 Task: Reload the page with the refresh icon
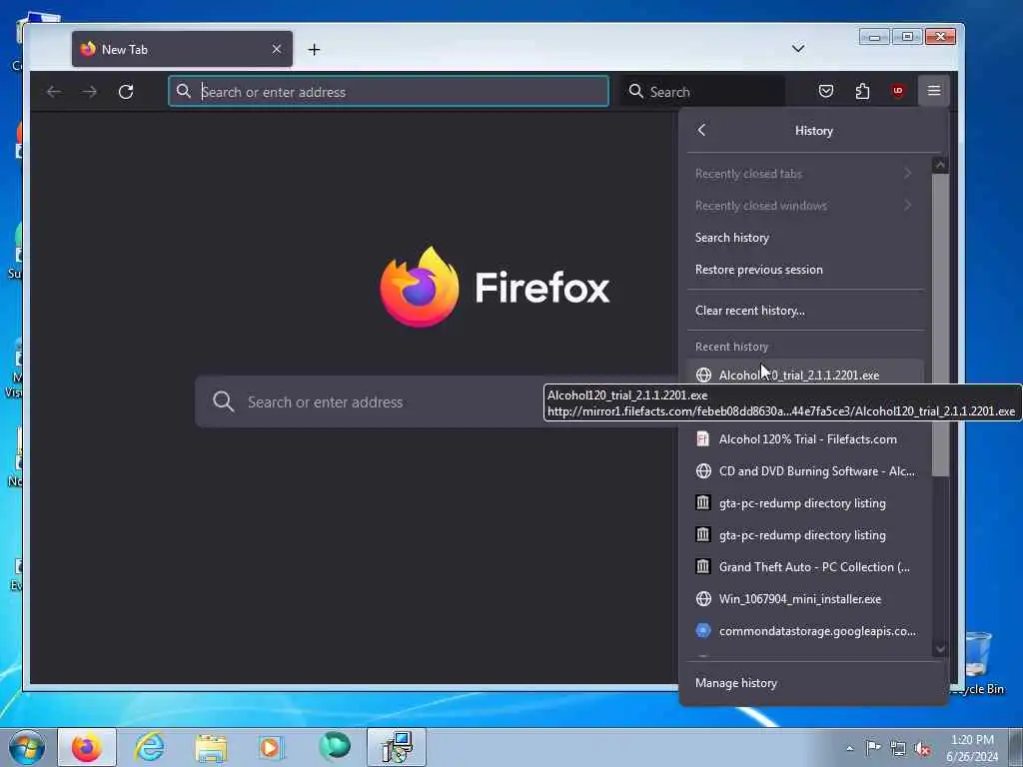126,91
